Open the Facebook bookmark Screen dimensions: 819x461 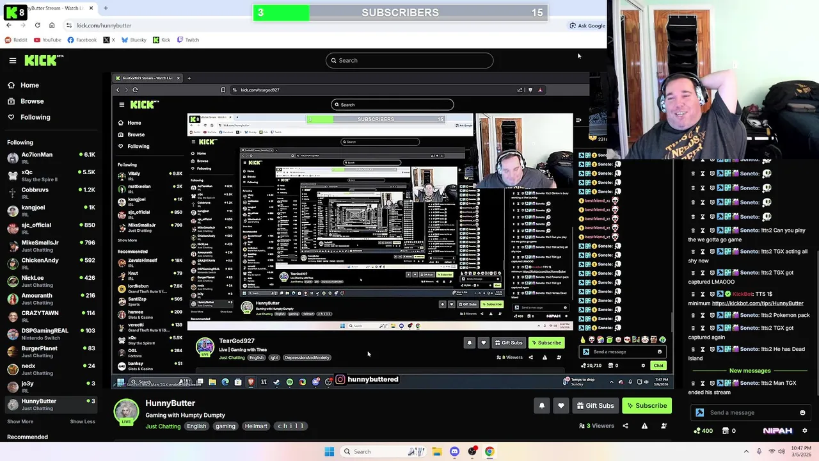81,40
